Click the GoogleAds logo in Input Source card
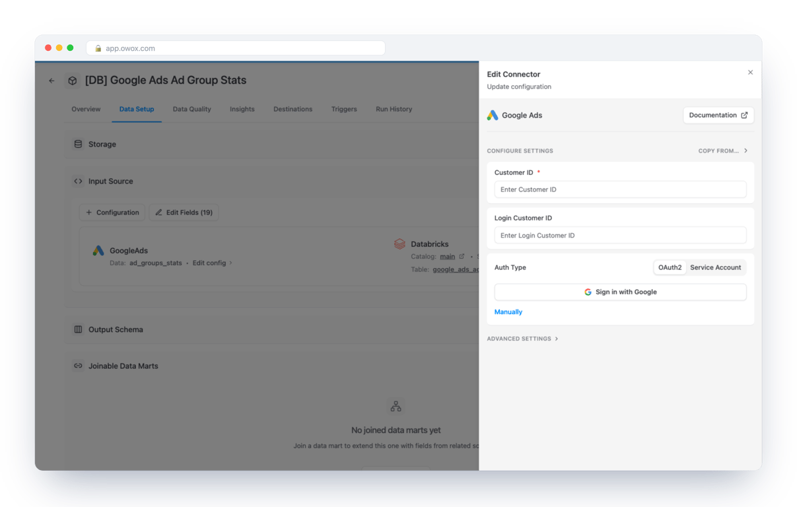Image resolution: width=797 pixels, height=507 pixels. click(x=98, y=251)
